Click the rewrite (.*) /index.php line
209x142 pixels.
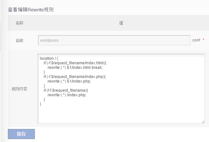click(x=67, y=95)
